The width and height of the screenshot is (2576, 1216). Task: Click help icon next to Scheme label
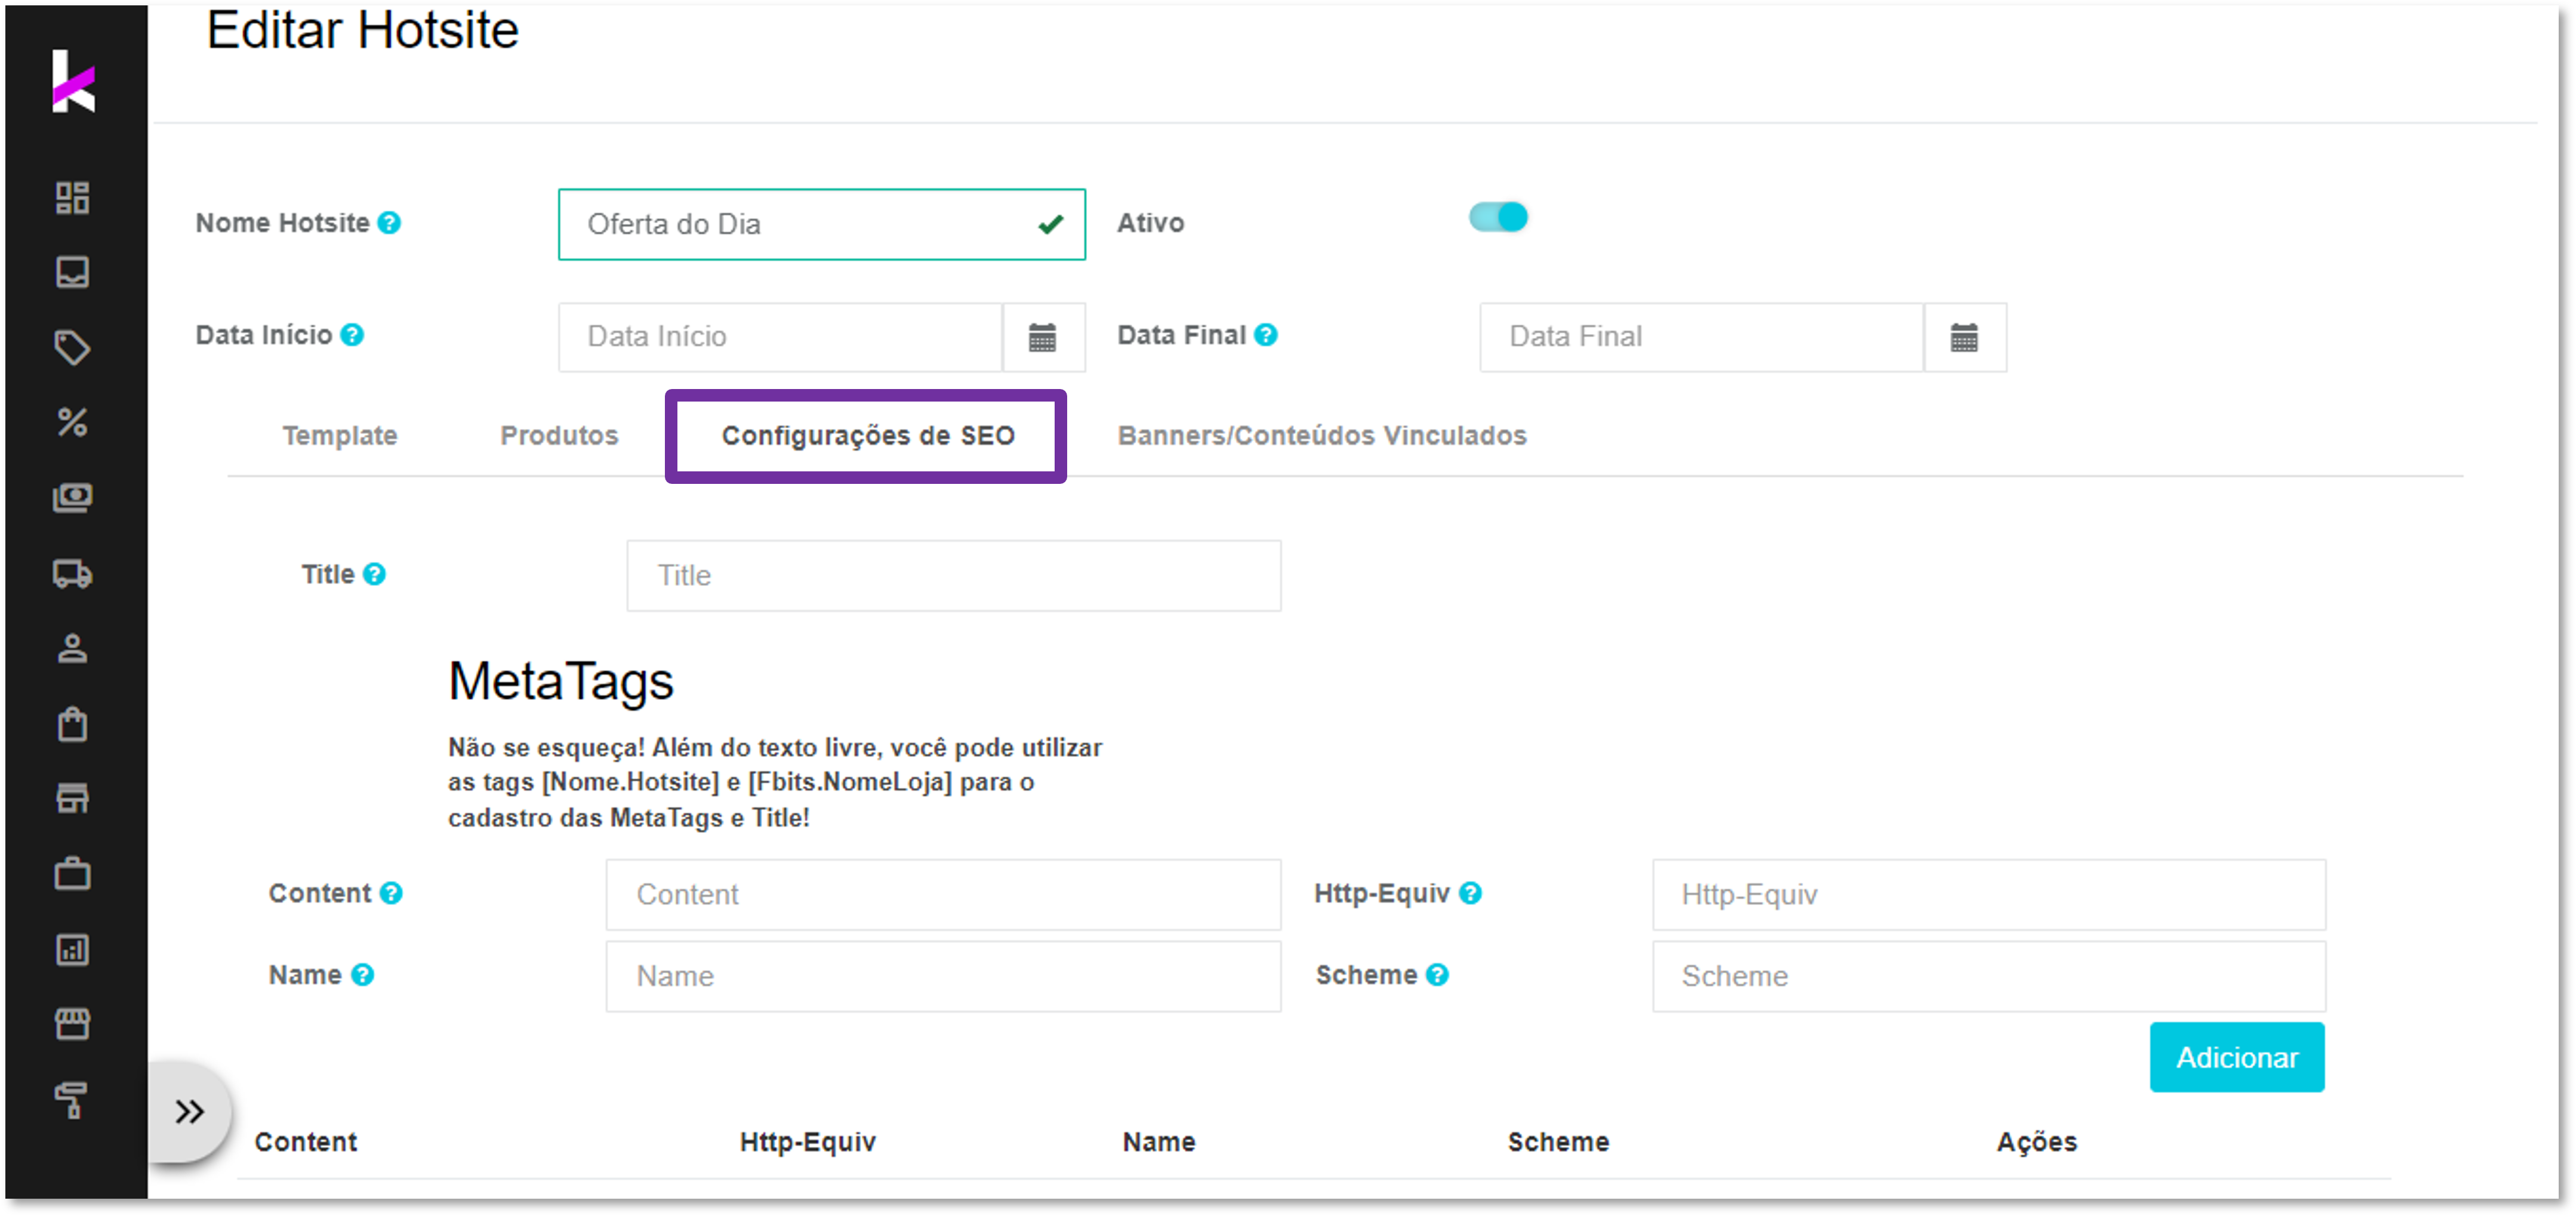[1437, 975]
